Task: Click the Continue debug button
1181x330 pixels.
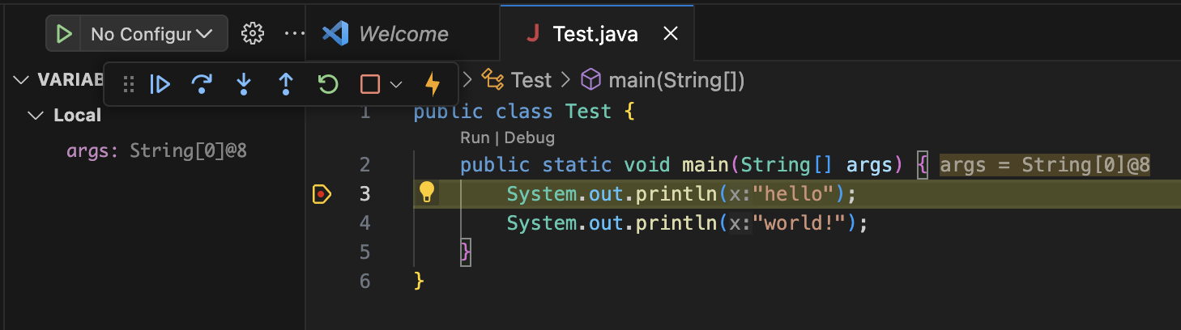Action: point(160,84)
